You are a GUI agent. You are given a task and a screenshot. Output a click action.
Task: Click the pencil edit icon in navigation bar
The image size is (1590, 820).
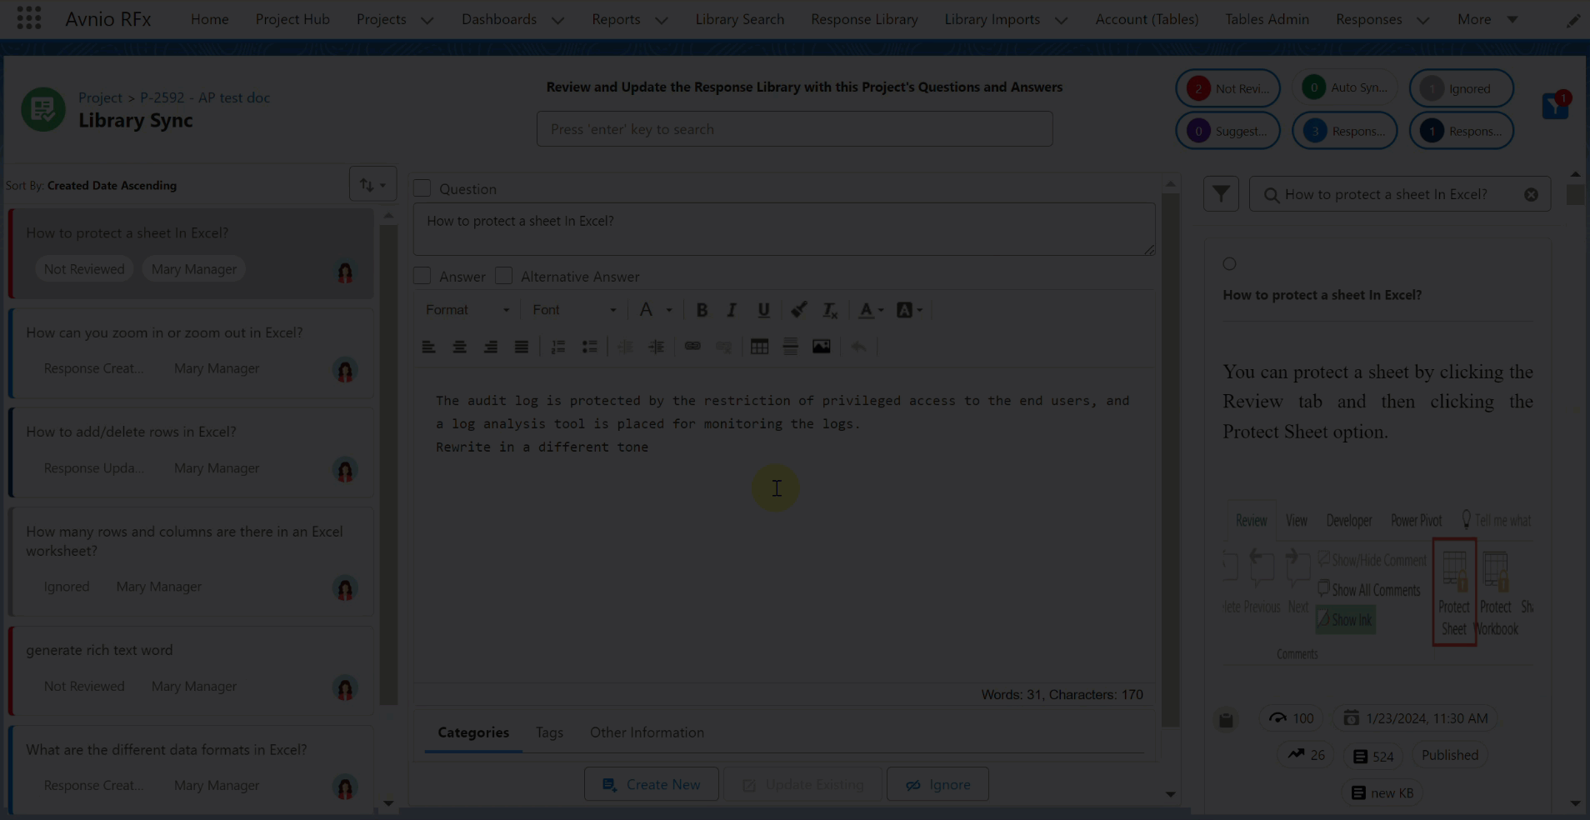[1572, 20]
